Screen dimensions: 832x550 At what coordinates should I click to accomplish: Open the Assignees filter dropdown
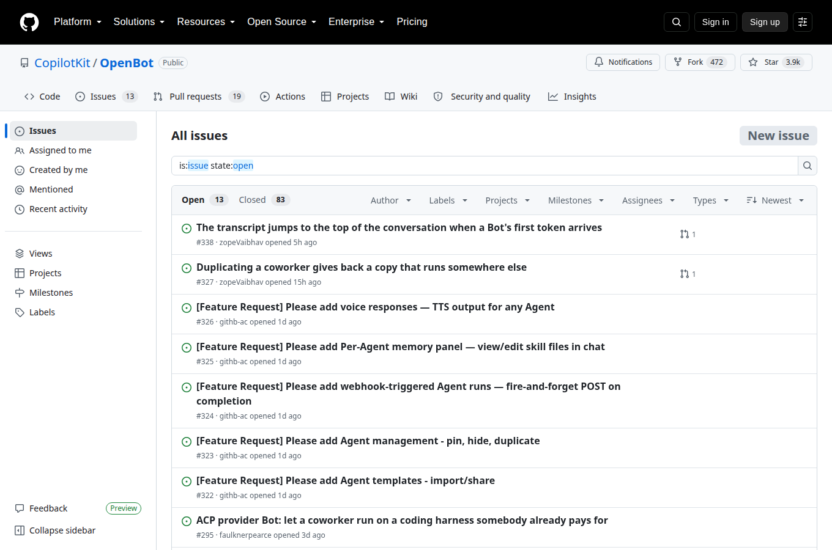tap(648, 200)
